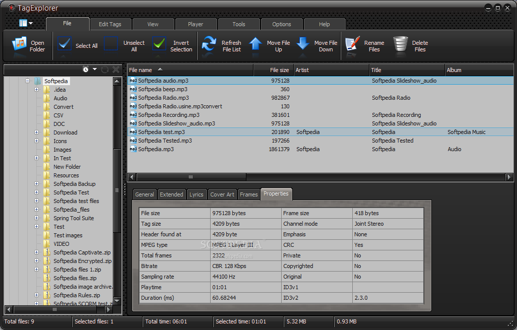Click the Delete Files trash can icon
517x330 pixels.
pyautogui.click(x=401, y=44)
